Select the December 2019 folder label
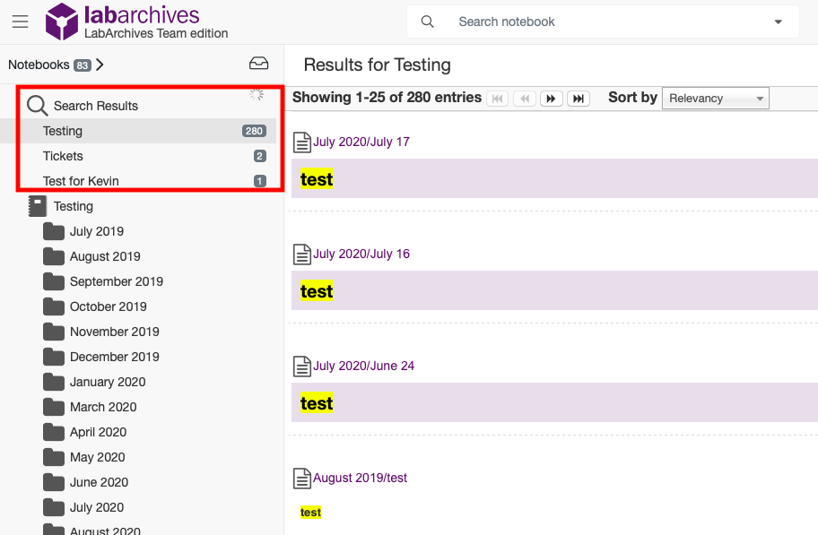818x535 pixels. click(x=114, y=357)
